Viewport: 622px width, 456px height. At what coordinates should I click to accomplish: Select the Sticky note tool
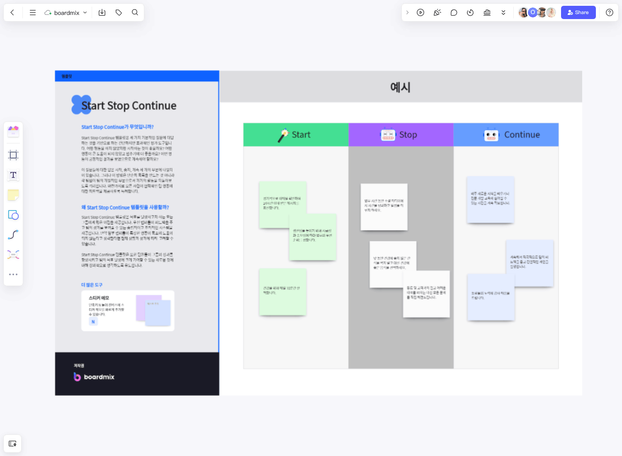[13, 195]
